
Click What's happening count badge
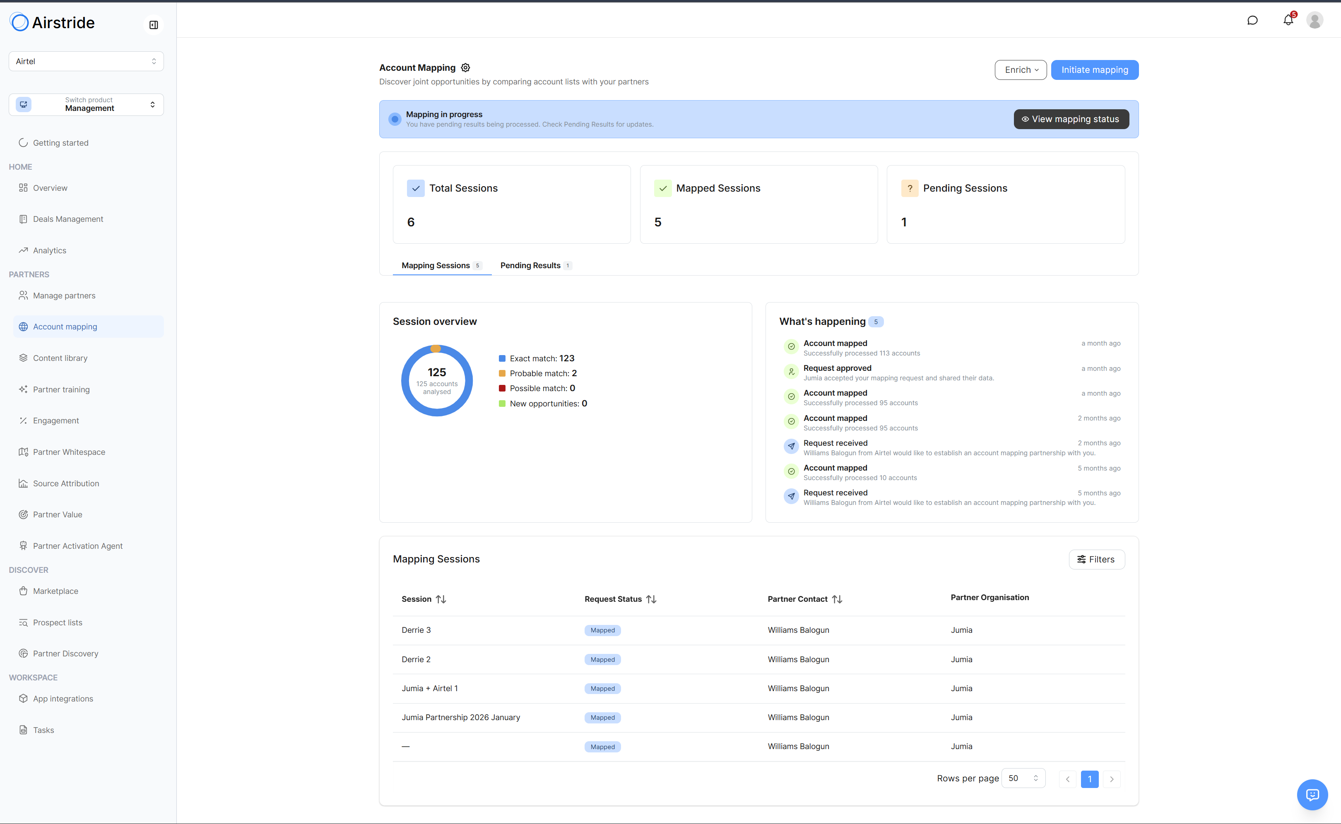pyautogui.click(x=876, y=322)
